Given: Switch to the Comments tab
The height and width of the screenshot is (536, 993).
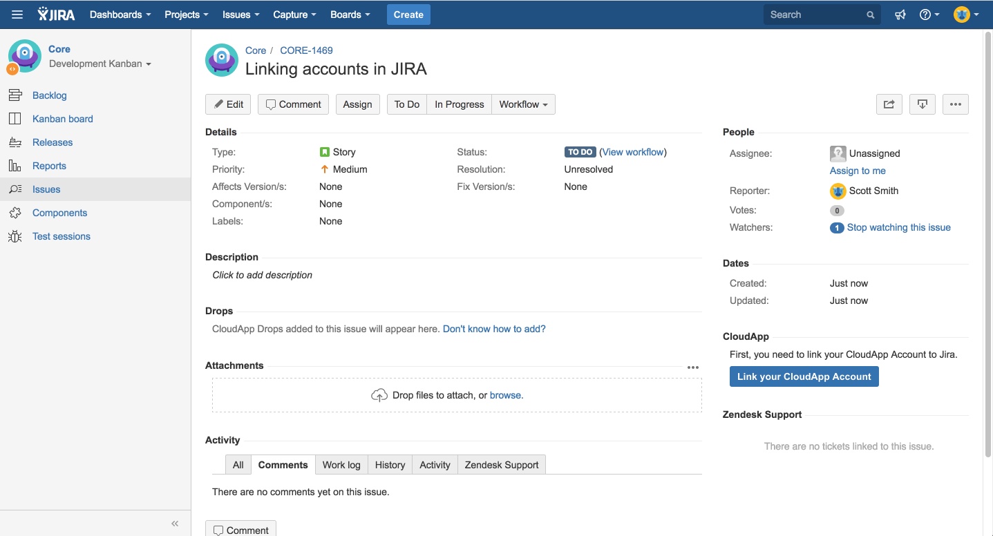Looking at the screenshot, I should coord(283,465).
